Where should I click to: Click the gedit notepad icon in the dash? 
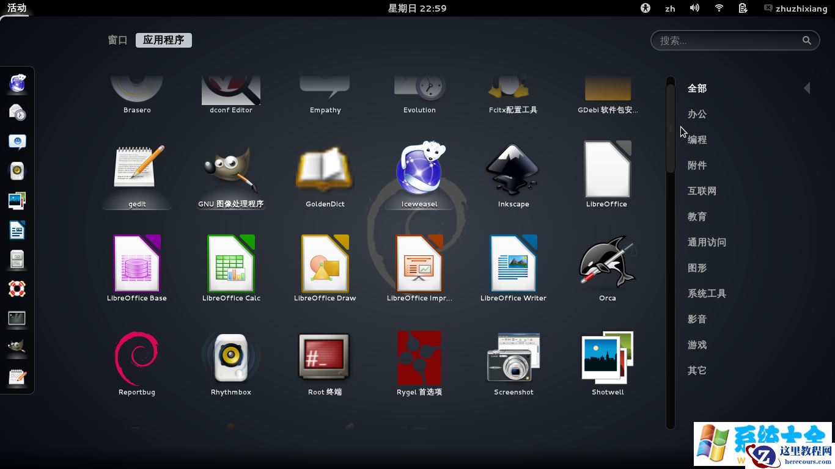pos(17,377)
